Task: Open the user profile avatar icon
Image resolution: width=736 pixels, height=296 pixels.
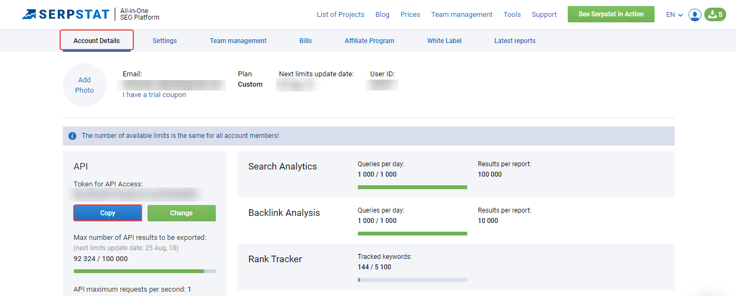Action: (695, 15)
